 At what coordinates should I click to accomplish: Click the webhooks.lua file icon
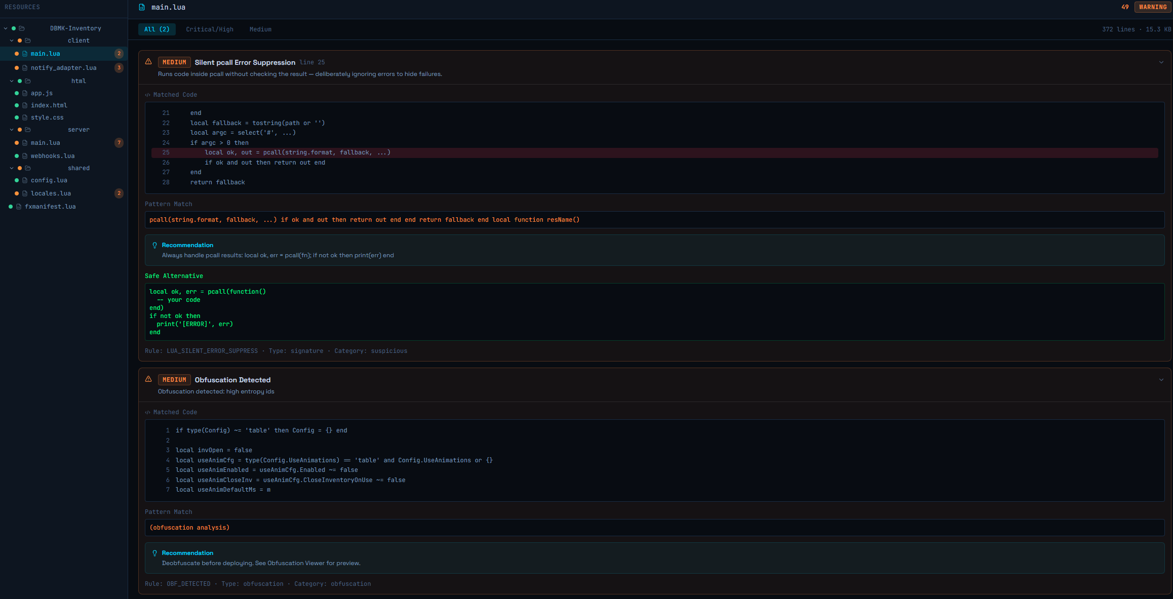coord(25,156)
